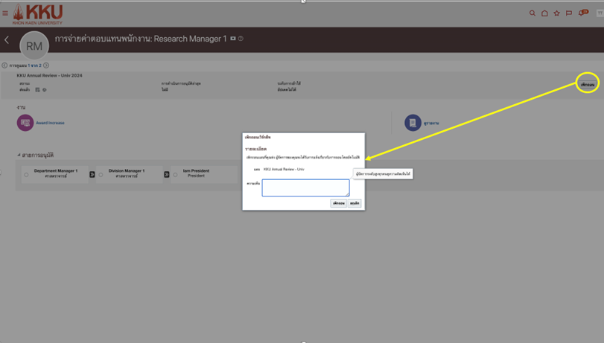Click the blue document task icon
Screen dimensions: 604x343
coord(413,123)
